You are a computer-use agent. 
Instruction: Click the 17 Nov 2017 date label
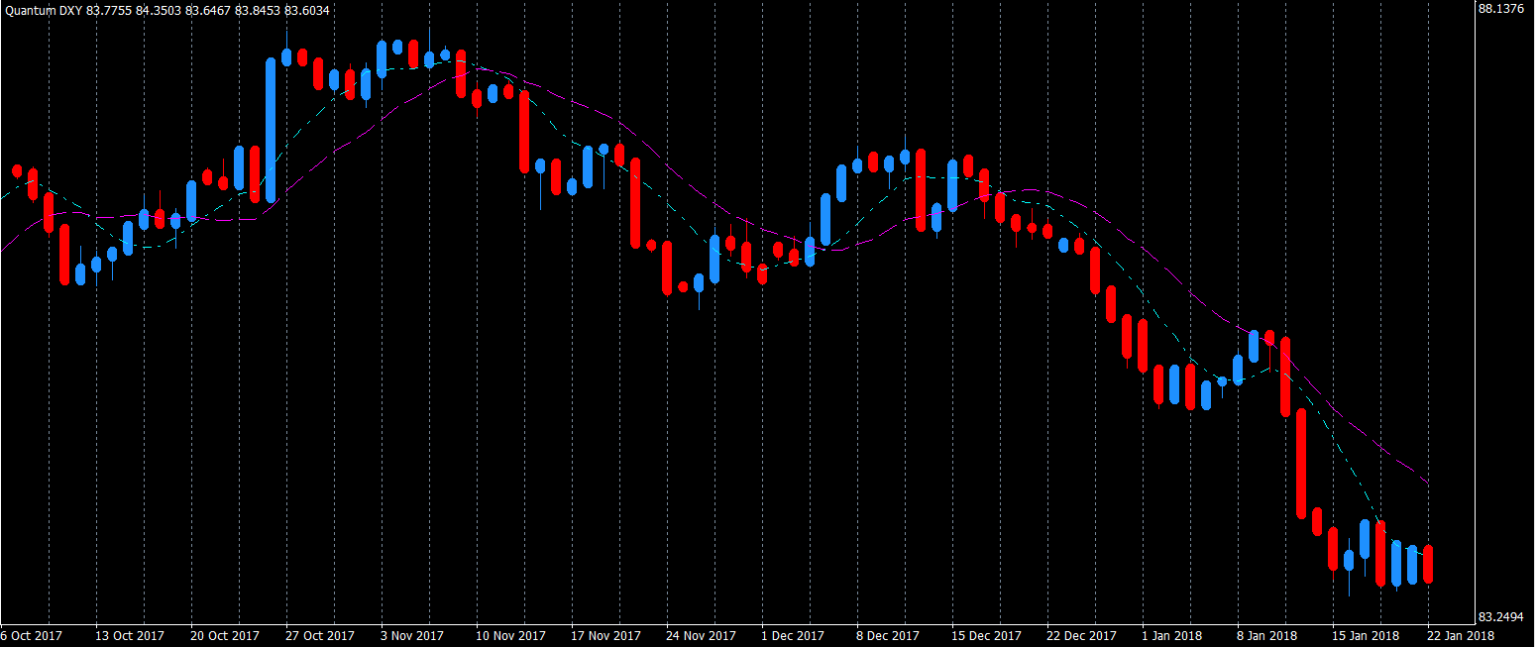[x=605, y=635]
